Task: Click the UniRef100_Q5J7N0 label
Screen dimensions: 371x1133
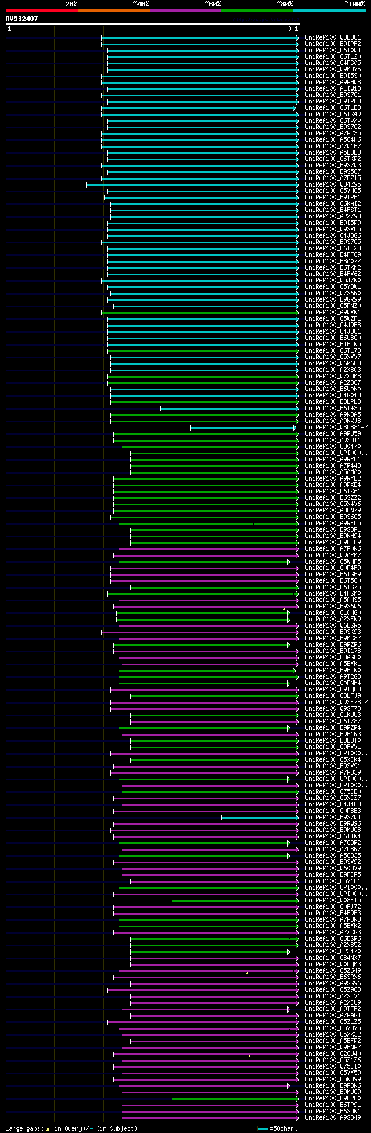Action: point(333,280)
